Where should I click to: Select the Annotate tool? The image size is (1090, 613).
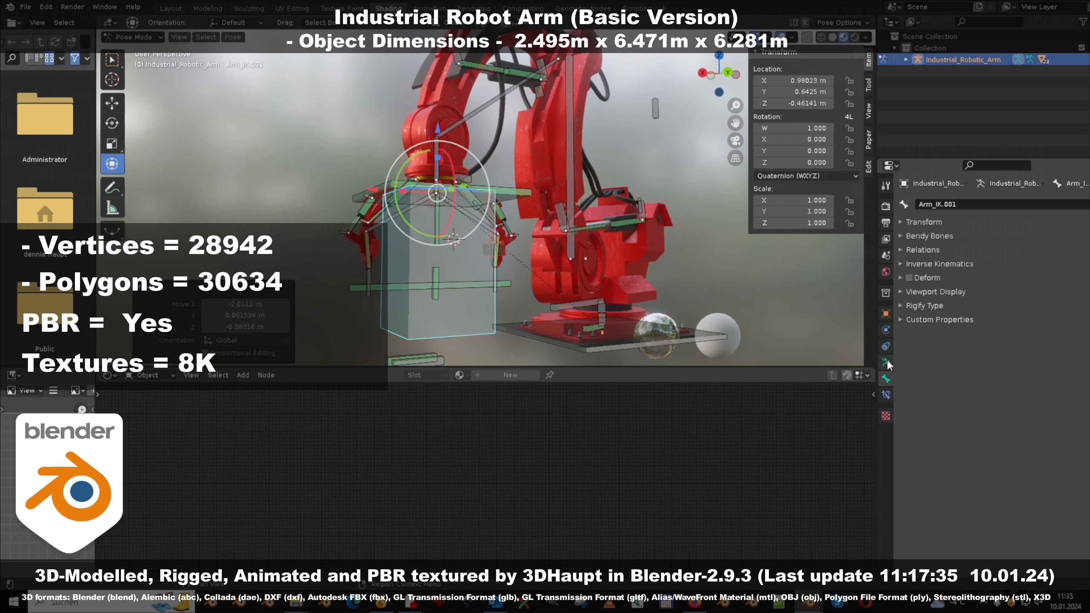(x=112, y=187)
